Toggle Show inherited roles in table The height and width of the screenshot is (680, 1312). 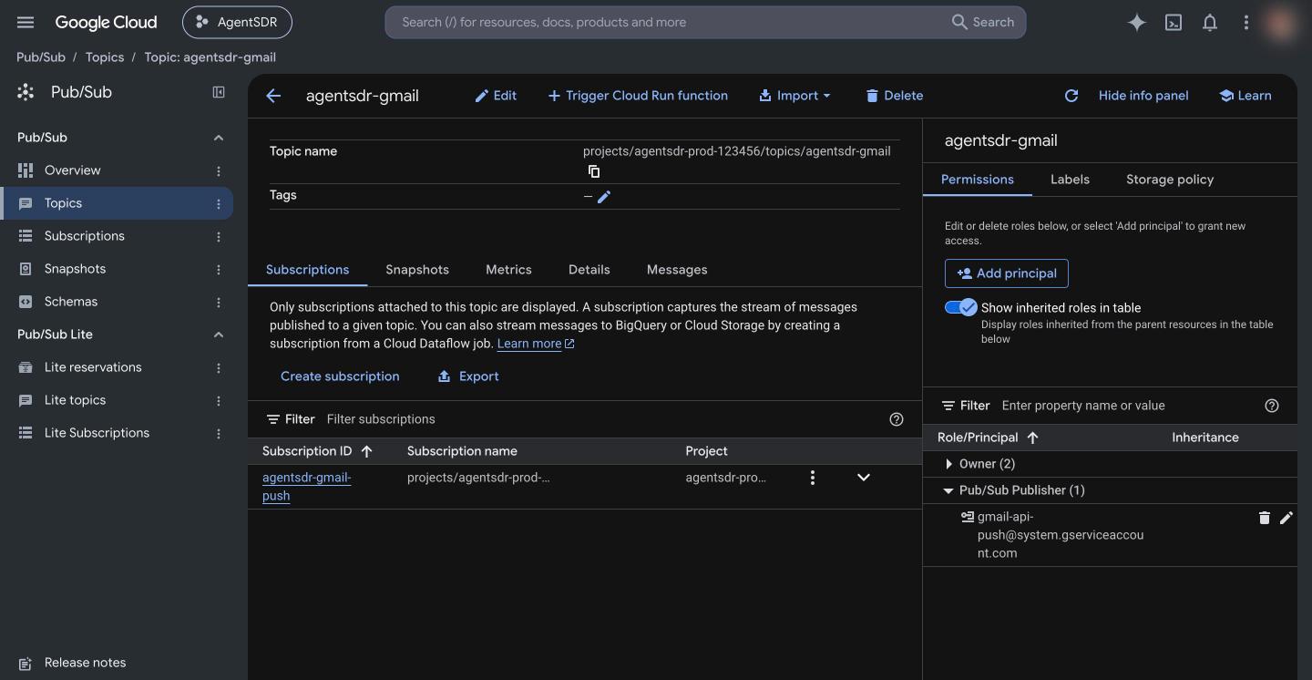click(x=960, y=308)
